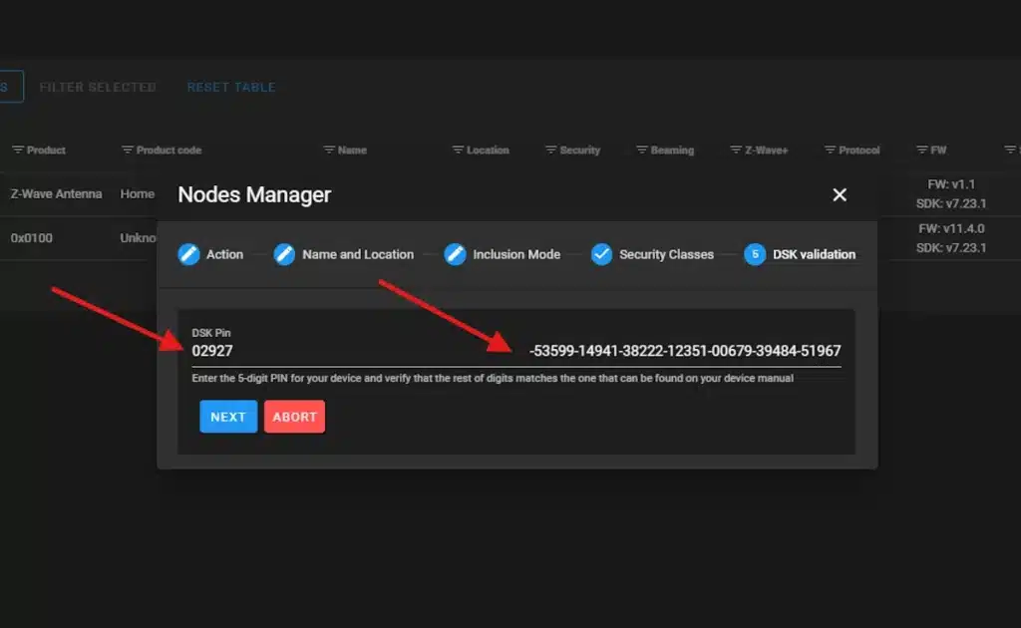Click the 5-digit PIN instruction hint text
The height and width of the screenshot is (628, 1021).
point(493,378)
